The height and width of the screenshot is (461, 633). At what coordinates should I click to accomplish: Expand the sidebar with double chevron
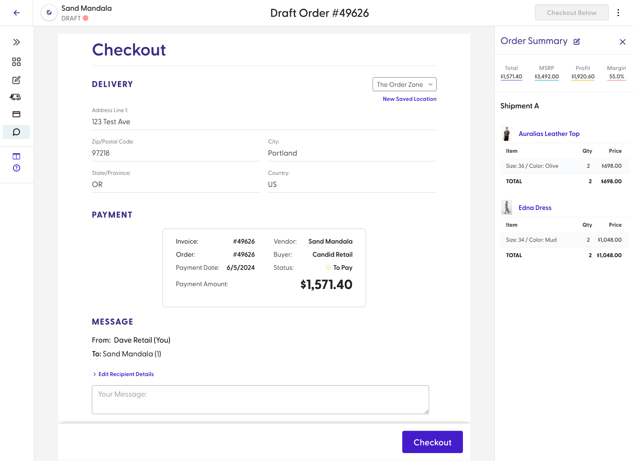tap(16, 42)
